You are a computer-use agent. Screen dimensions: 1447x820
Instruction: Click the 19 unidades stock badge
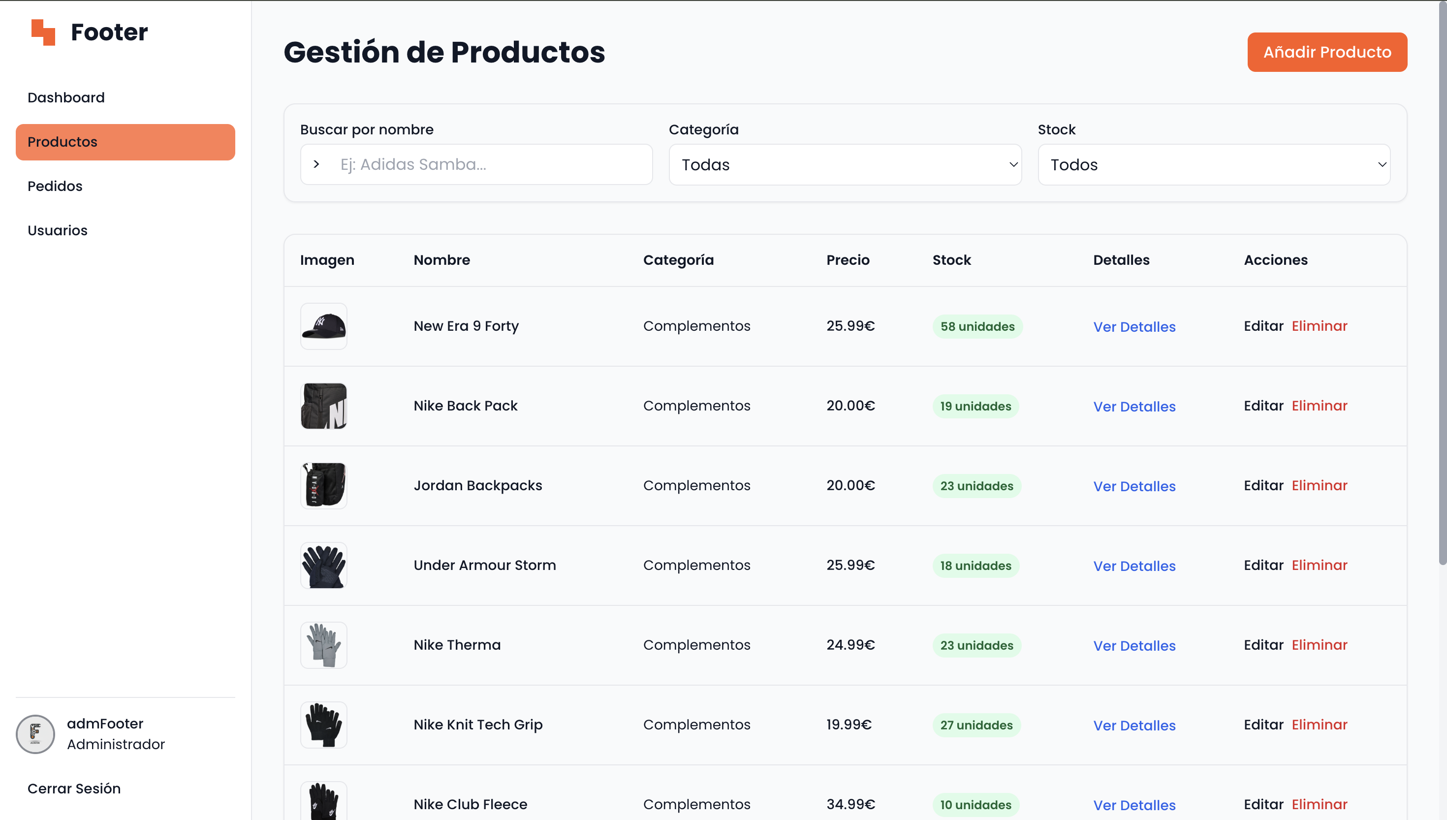[x=975, y=406]
